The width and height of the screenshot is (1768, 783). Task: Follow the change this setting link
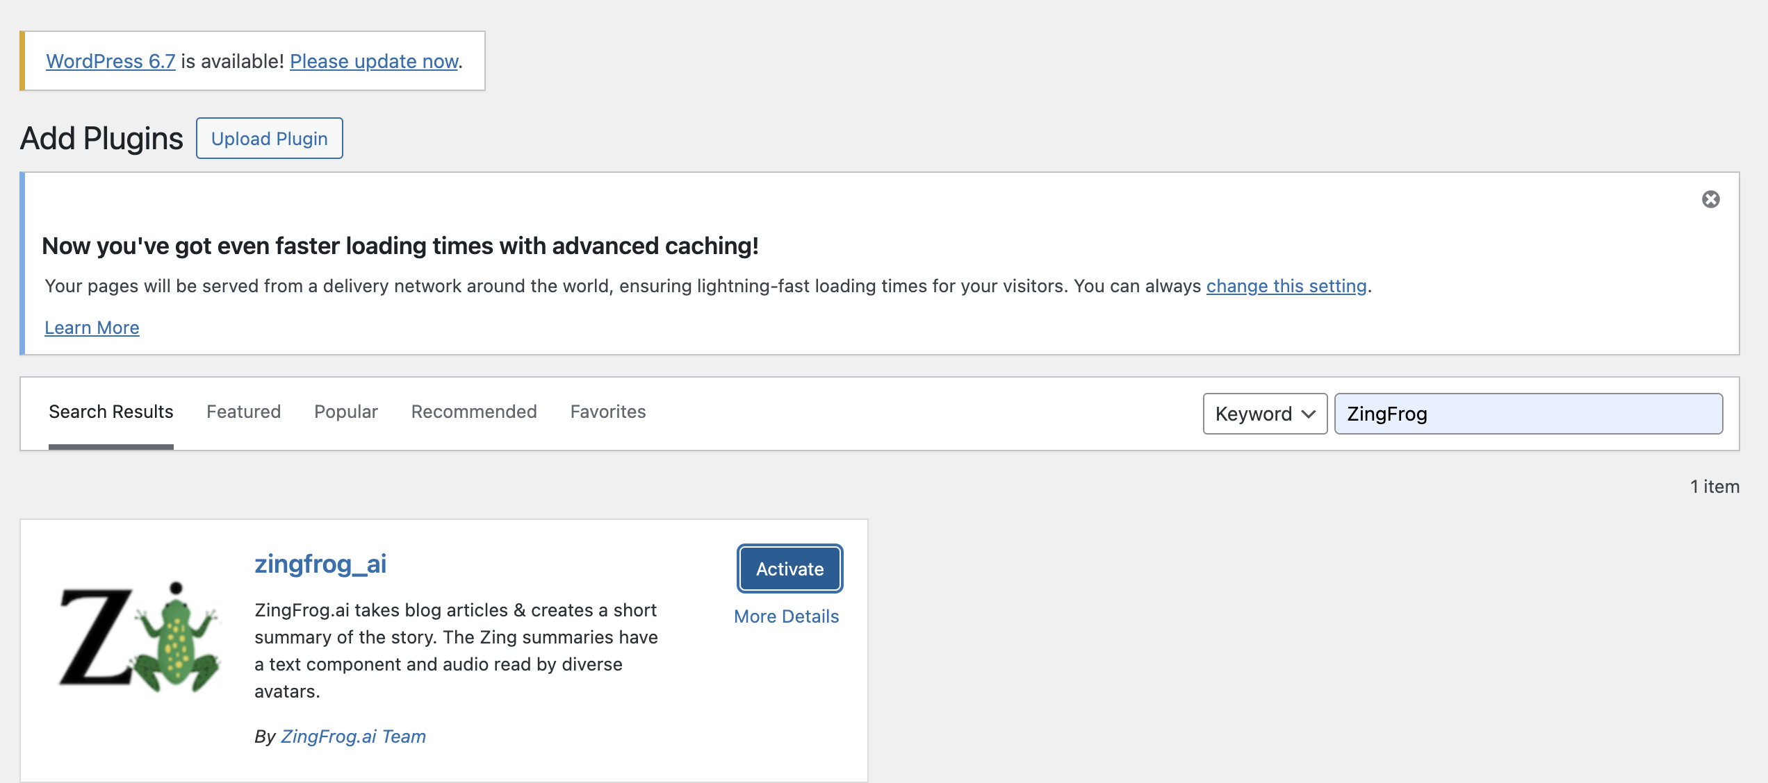point(1286,286)
